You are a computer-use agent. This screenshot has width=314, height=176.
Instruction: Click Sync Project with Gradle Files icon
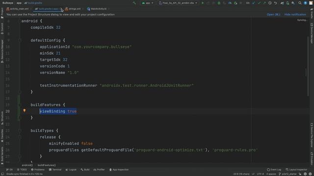pyautogui.click(x=282, y=3)
